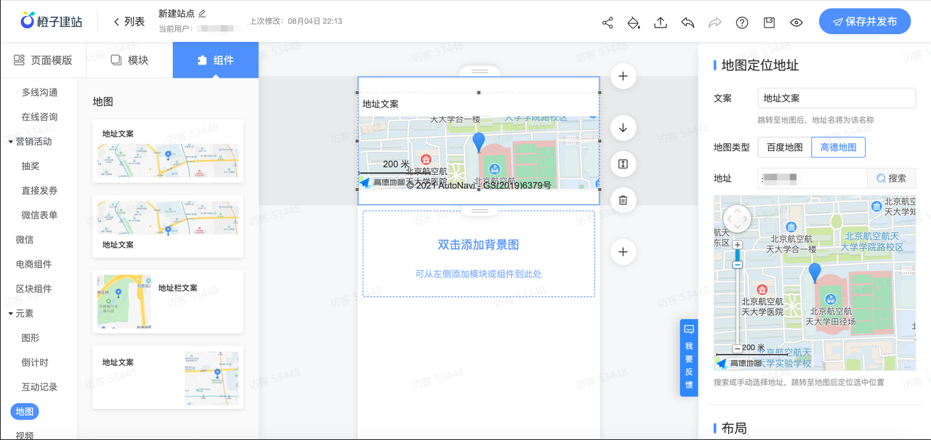Undo the last change with the back arrow icon

[x=687, y=23]
